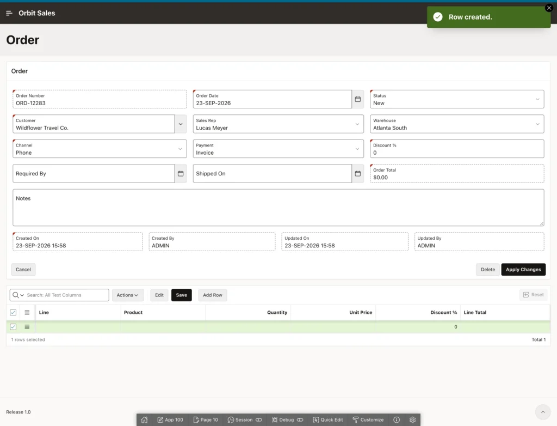This screenshot has height=426, width=557.
Task: Open the row actions menu for the new row
Action: pyautogui.click(x=27, y=327)
